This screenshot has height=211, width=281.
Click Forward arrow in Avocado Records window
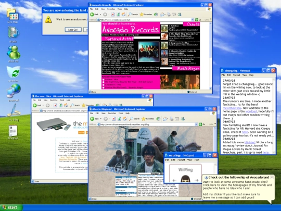pos(105,15)
